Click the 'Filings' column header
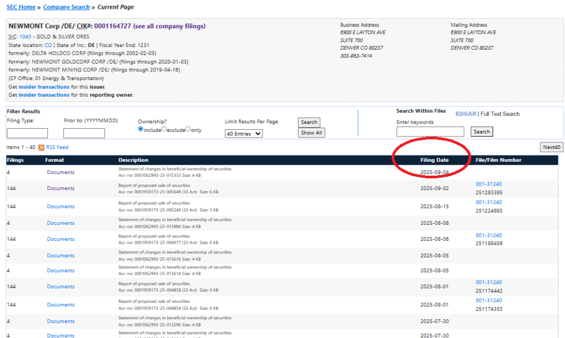Image resolution: width=565 pixels, height=338 pixels. tap(15, 160)
